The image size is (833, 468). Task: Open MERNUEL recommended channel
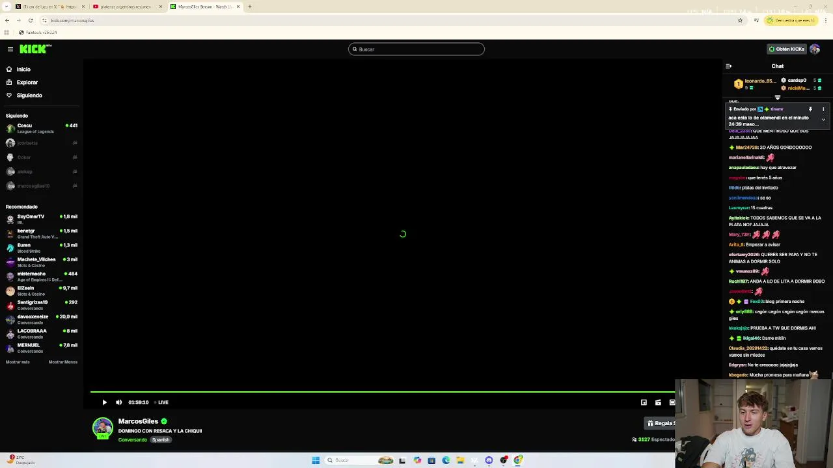click(42, 348)
